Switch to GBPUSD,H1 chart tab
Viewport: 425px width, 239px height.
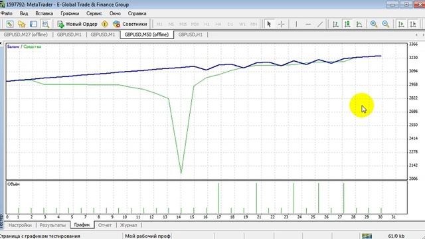(x=191, y=35)
